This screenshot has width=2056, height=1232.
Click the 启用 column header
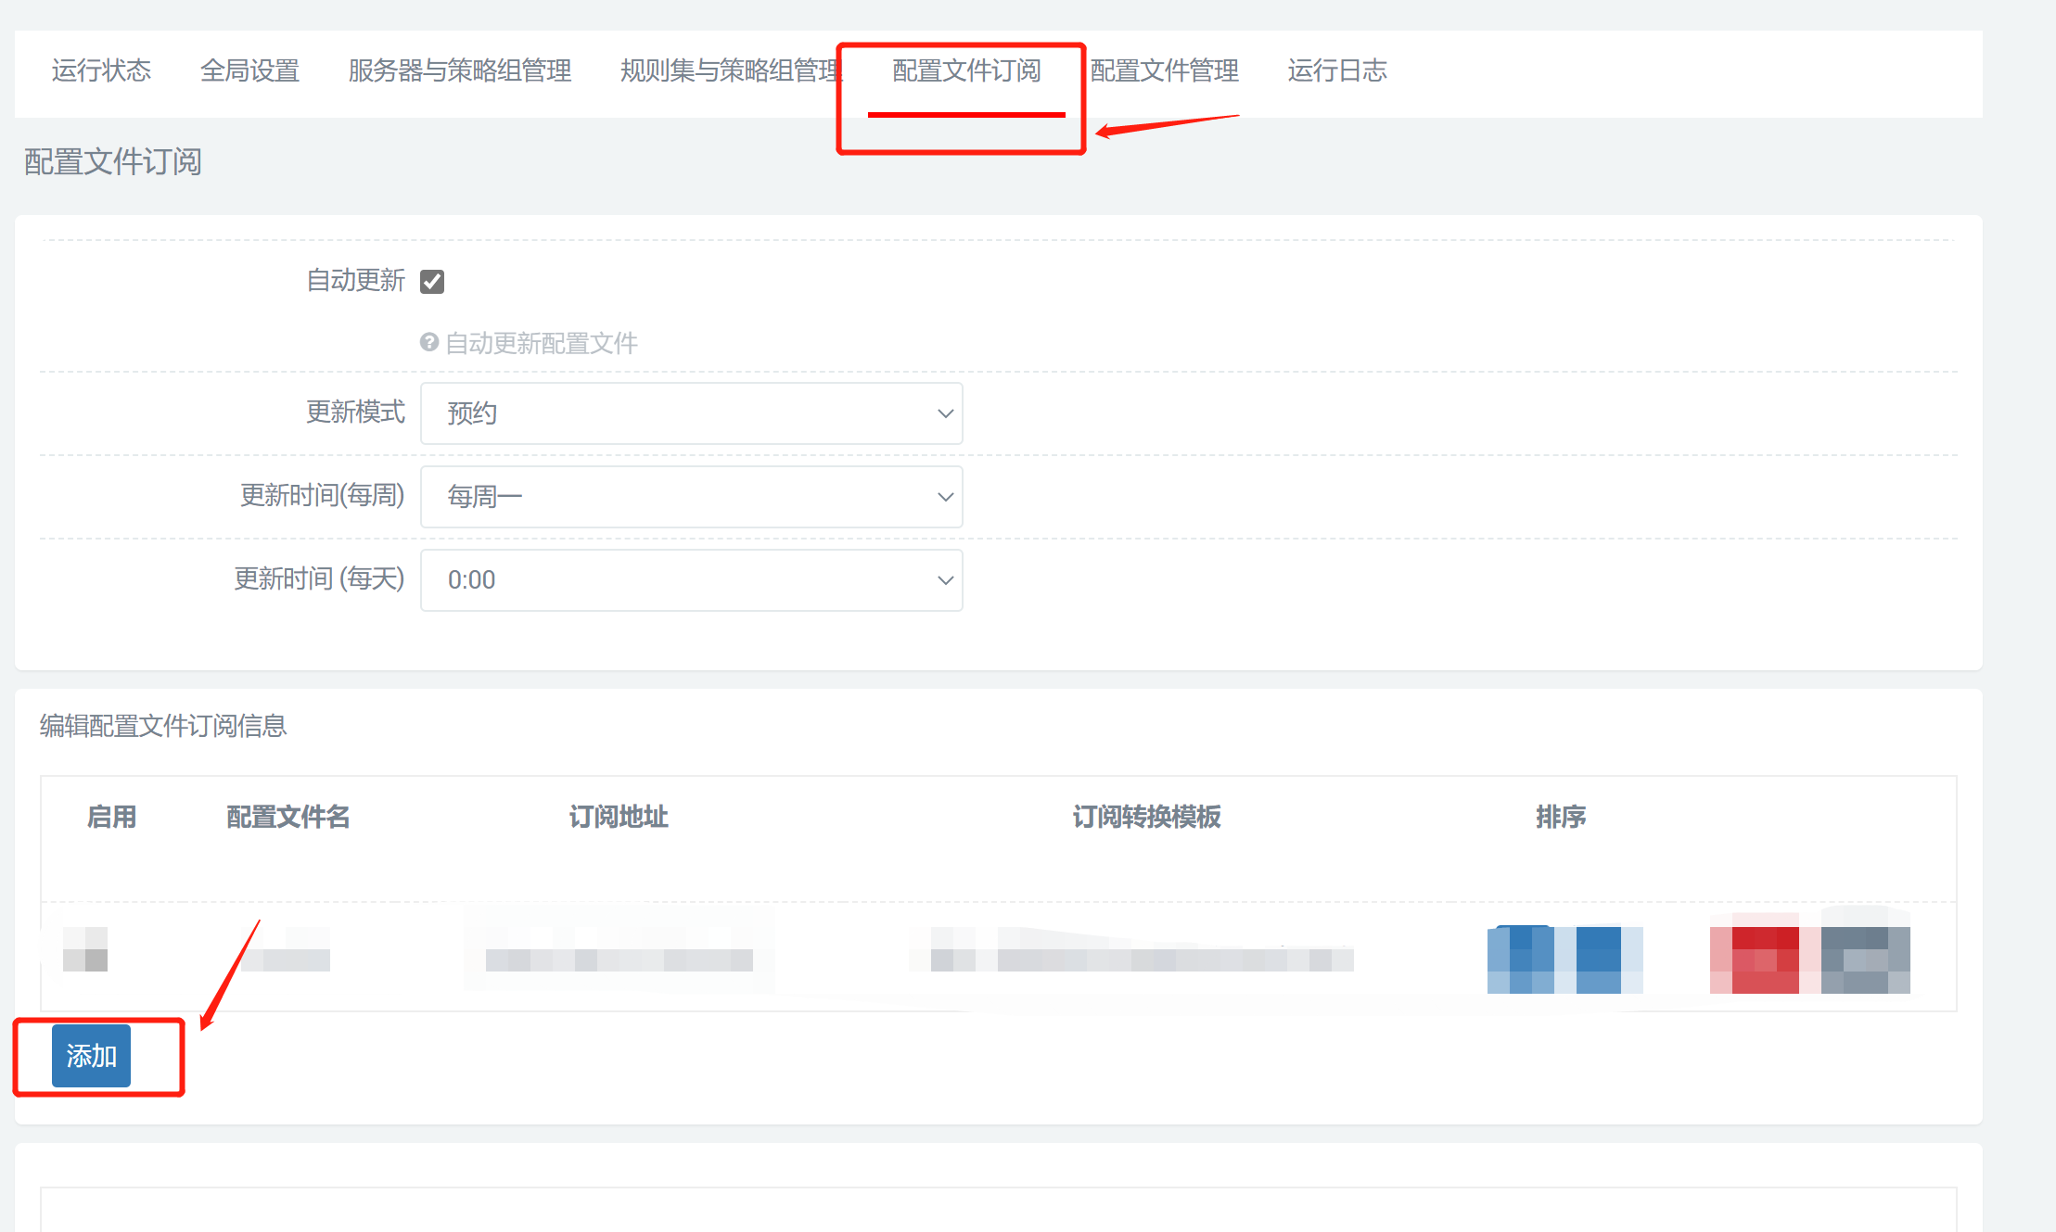[111, 817]
